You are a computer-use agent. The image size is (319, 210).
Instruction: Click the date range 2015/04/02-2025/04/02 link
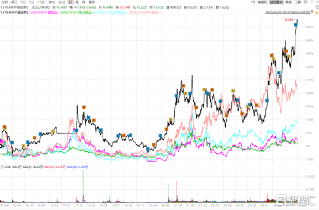click(287, 12)
